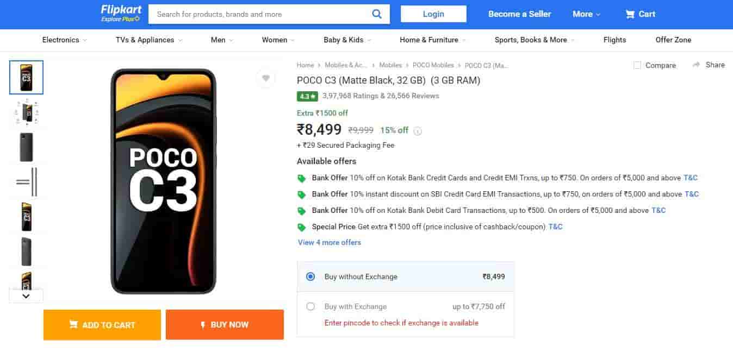Click the search magnifier icon

pos(377,14)
